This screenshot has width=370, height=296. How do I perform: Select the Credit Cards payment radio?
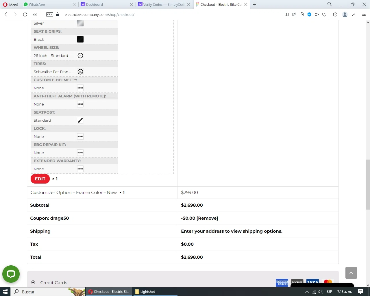pos(33,282)
